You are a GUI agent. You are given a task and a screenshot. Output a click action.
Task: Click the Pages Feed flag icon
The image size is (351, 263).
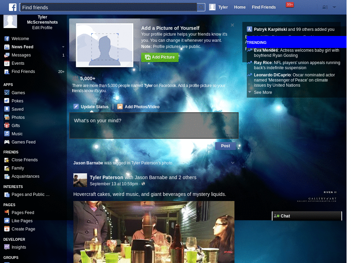pos(7,212)
